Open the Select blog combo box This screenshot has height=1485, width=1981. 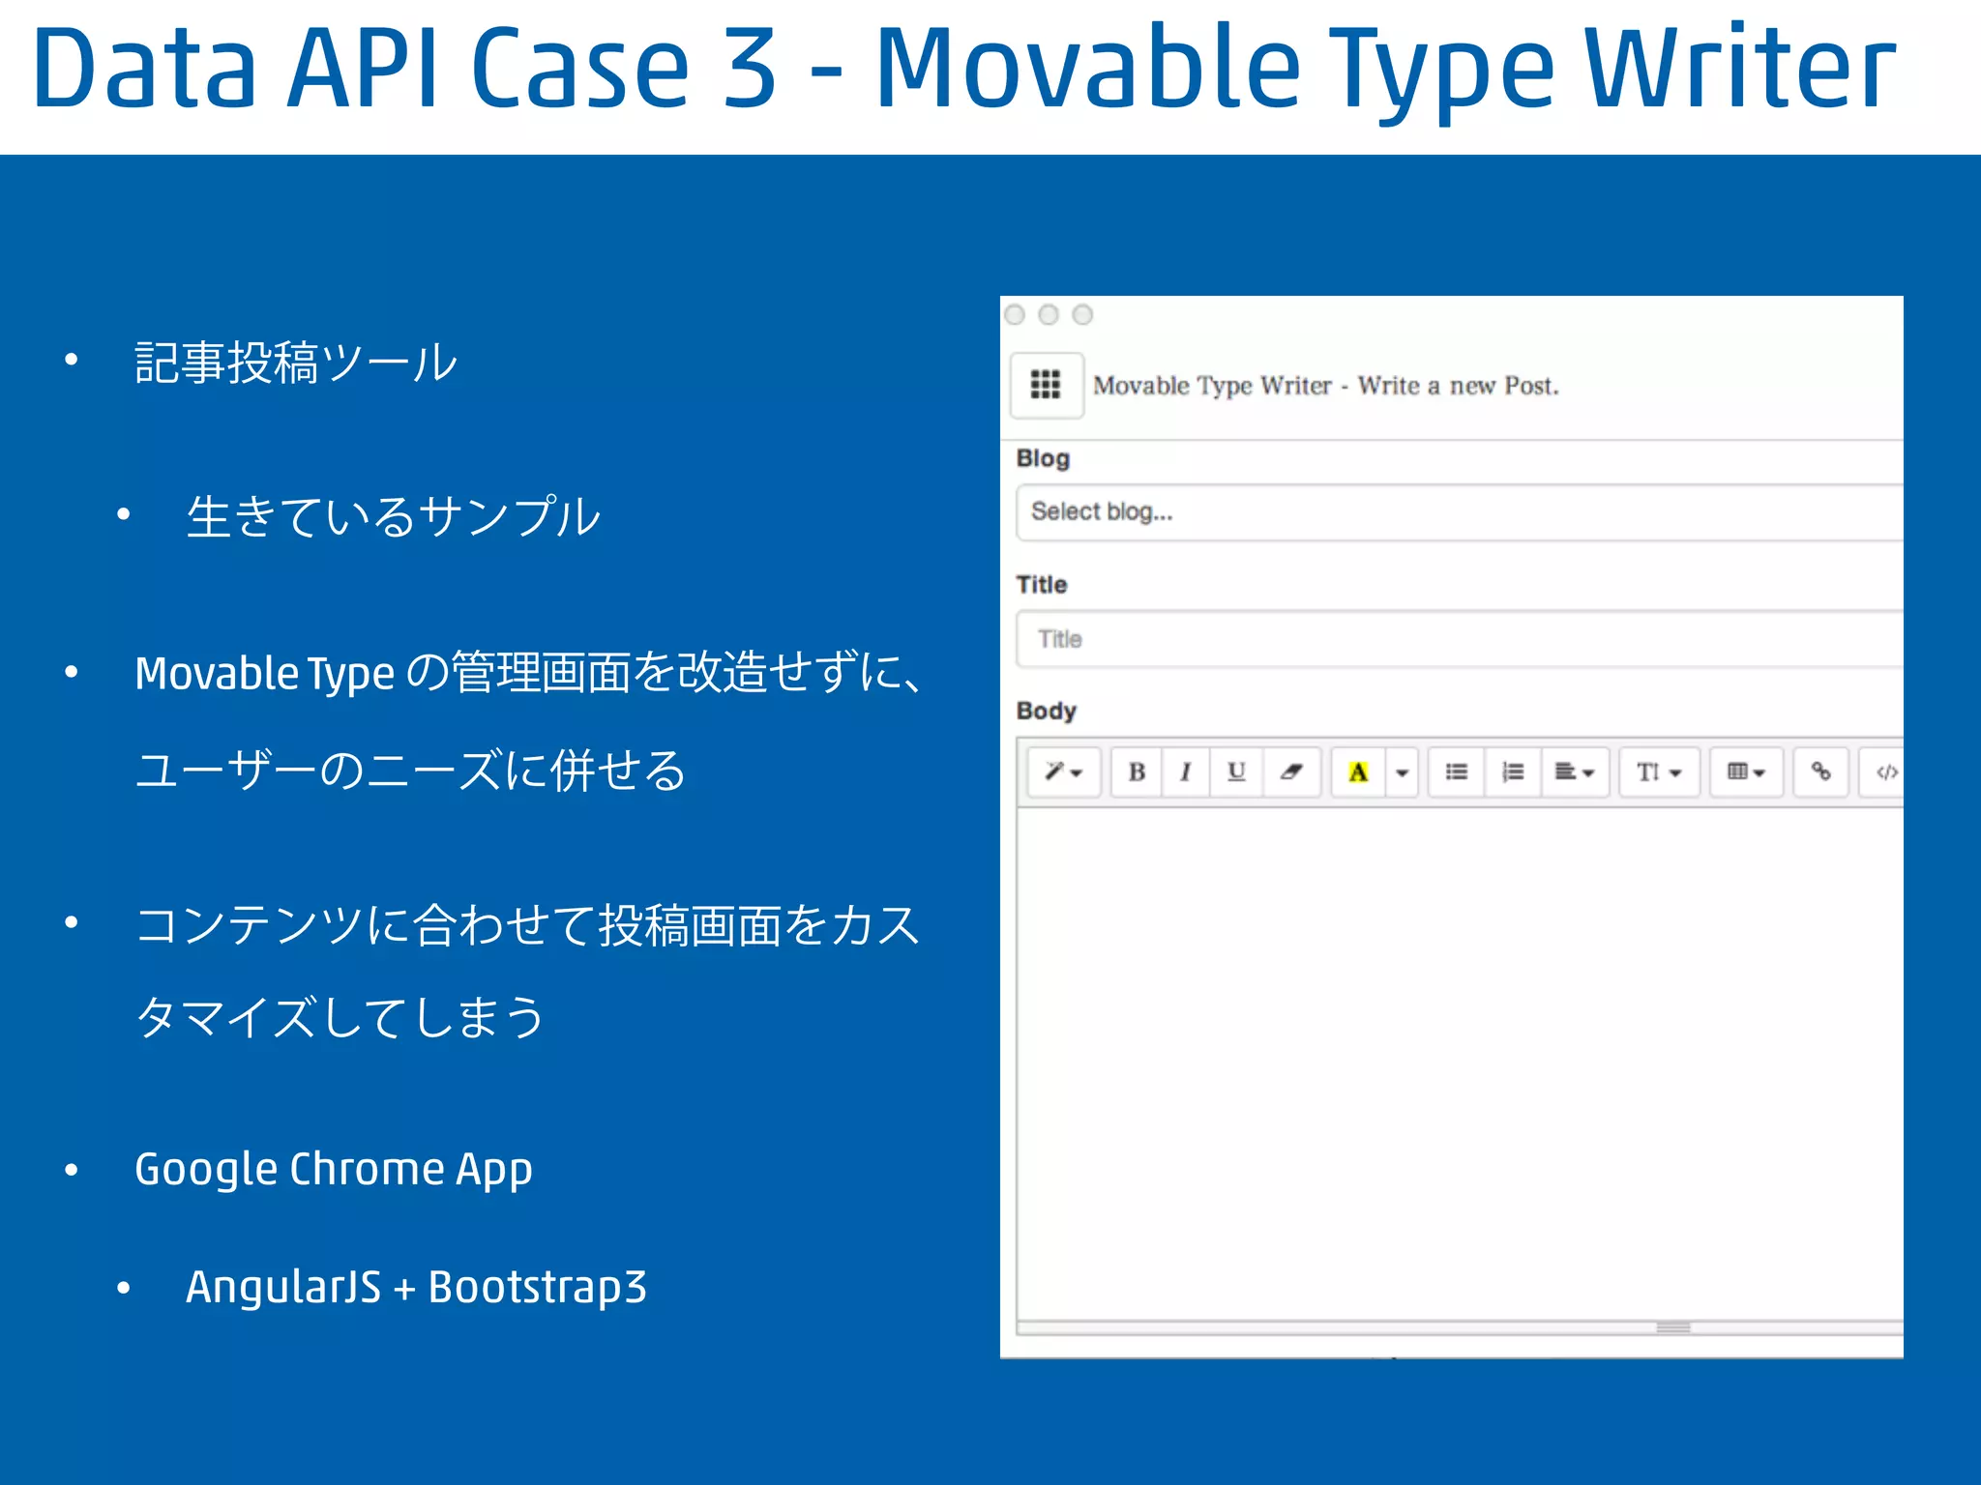coord(1459,512)
